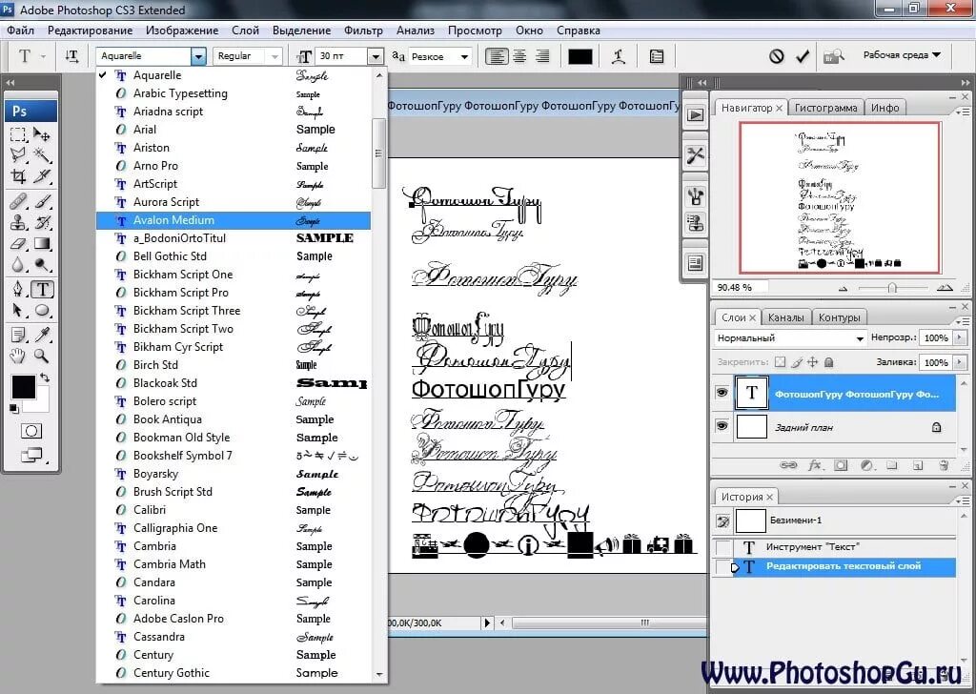Image resolution: width=976 pixels, height=694 pixels.
Task: Click the Navigator image thumbnail
Action: pos(839,197)
